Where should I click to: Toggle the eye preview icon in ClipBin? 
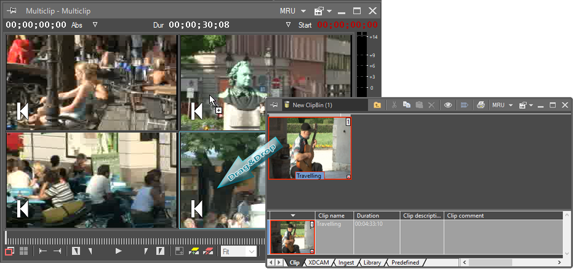pos(448,105)
